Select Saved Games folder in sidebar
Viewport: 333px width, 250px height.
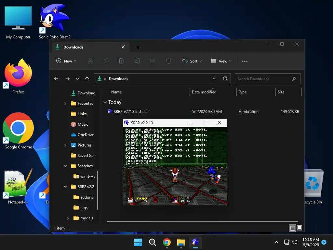pyautogui.click(x=83, y=156)
